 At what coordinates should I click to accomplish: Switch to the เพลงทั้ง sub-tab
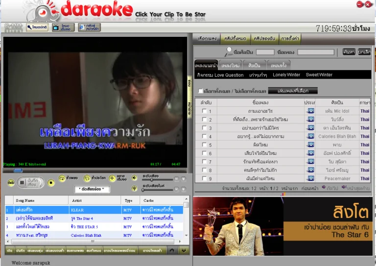[x=279, y=65]
